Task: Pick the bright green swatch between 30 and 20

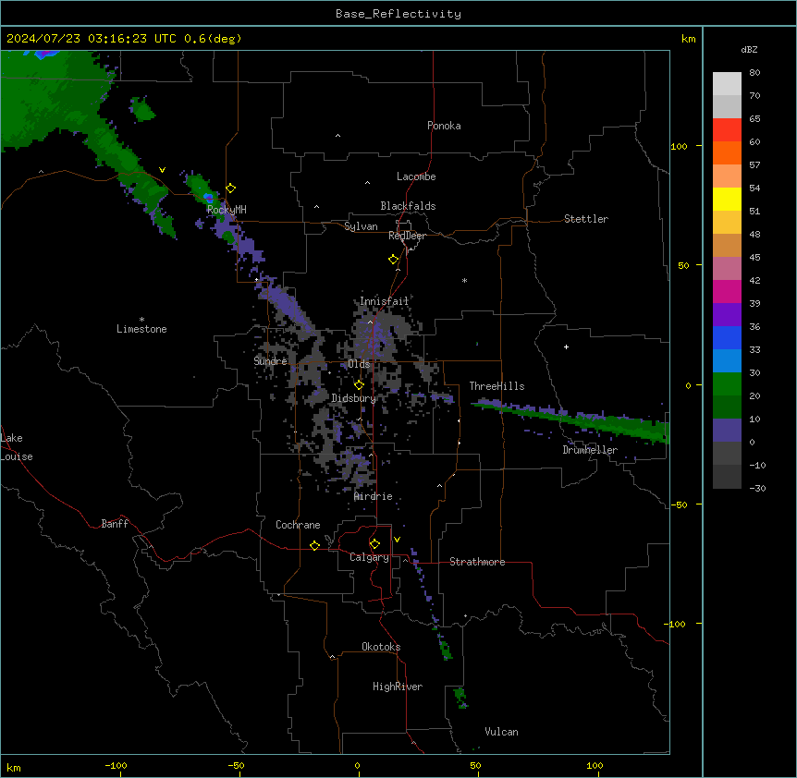Action: tap(727, 384)
